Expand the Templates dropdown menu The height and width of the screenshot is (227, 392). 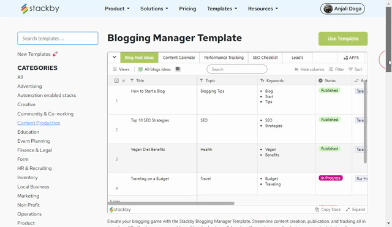[222, 9]
